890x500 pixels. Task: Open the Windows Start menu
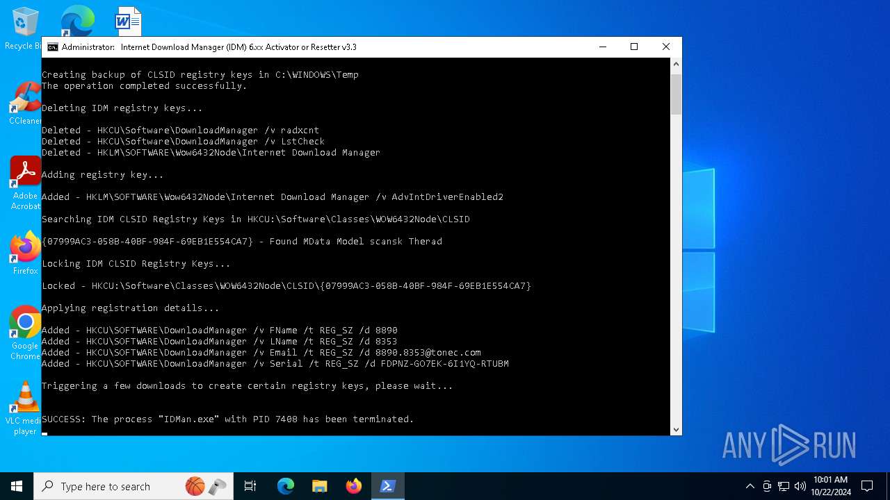[17, 486]
